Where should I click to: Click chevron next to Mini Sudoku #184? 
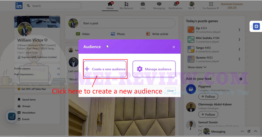(x=239, y=39)
